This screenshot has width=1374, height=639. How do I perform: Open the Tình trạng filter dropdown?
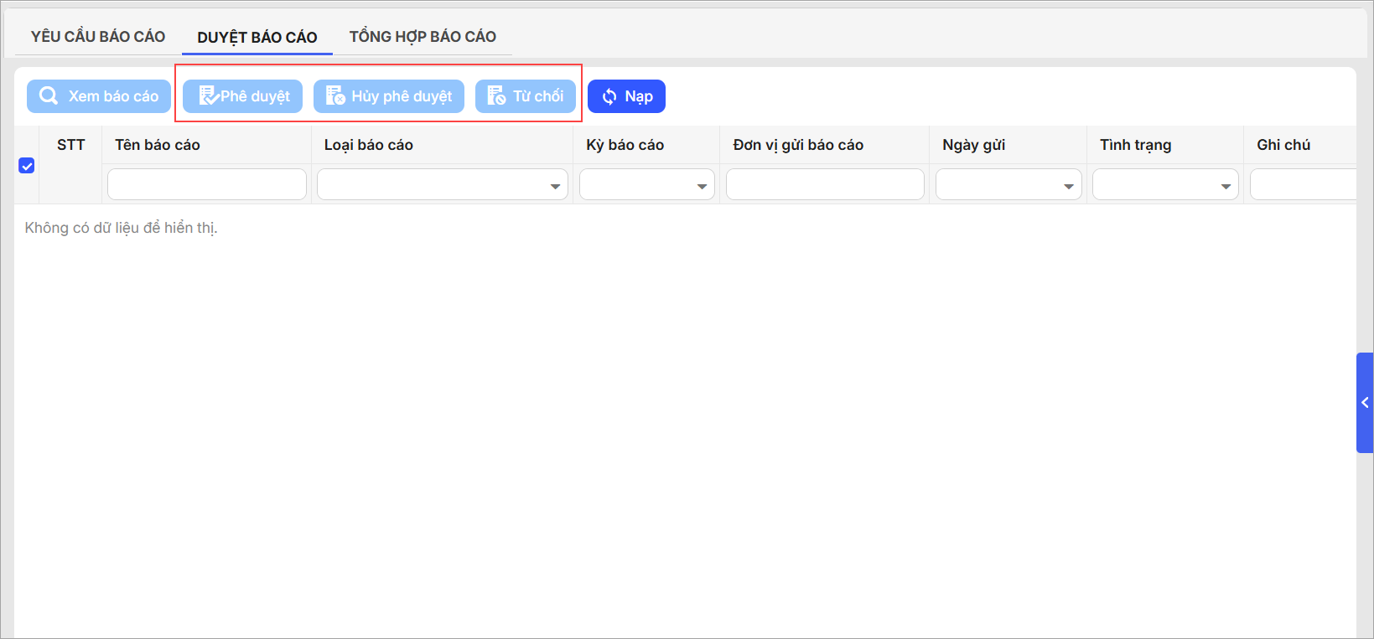point(1226,186)
